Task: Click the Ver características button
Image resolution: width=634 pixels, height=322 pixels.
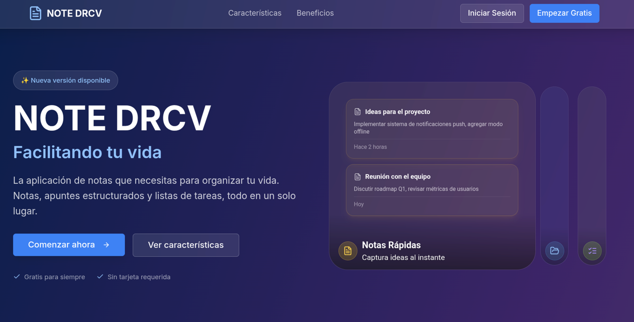Action: pyautogui.click(x=186, y=245)
